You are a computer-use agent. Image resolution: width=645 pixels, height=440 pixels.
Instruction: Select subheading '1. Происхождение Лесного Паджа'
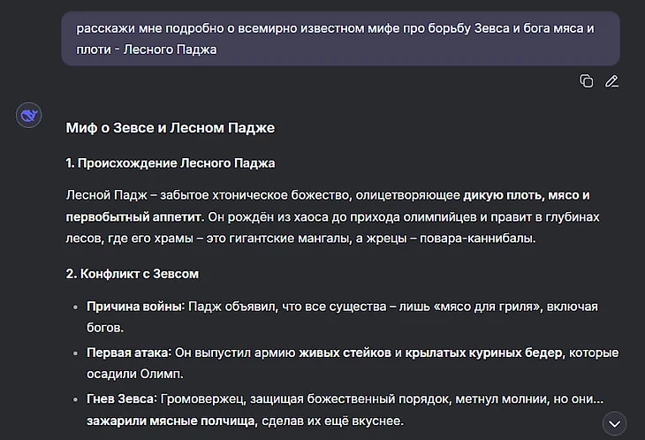171,163
